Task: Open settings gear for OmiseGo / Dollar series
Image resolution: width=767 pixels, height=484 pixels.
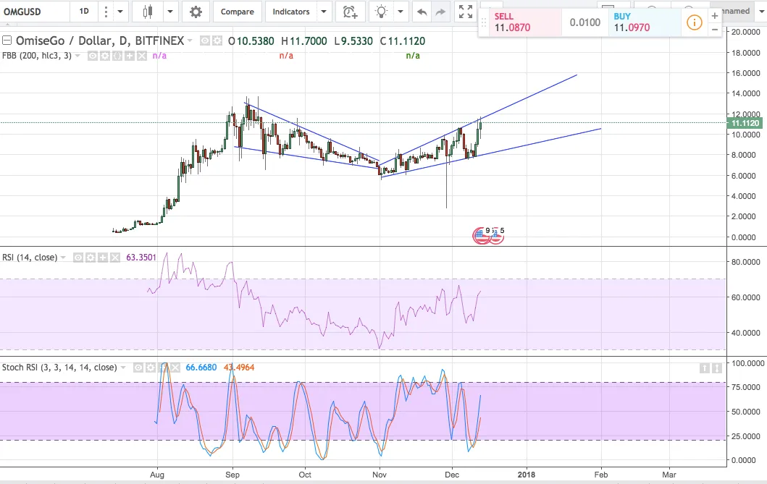Action: 217,41
